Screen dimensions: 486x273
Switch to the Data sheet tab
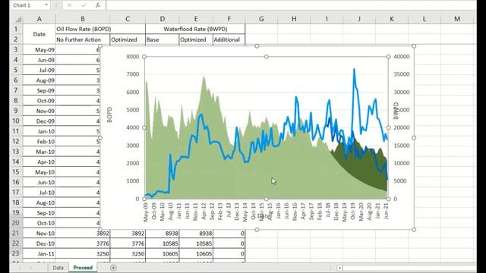pos(58,268)
